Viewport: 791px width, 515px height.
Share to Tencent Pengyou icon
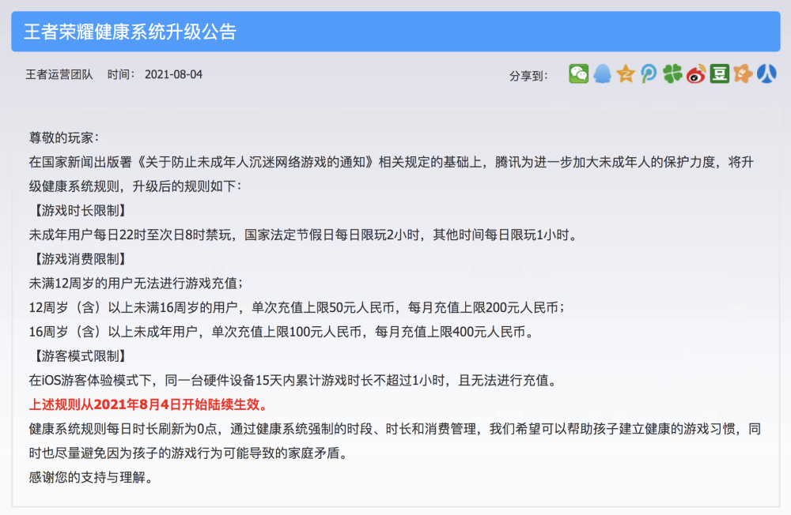(649, 74)
